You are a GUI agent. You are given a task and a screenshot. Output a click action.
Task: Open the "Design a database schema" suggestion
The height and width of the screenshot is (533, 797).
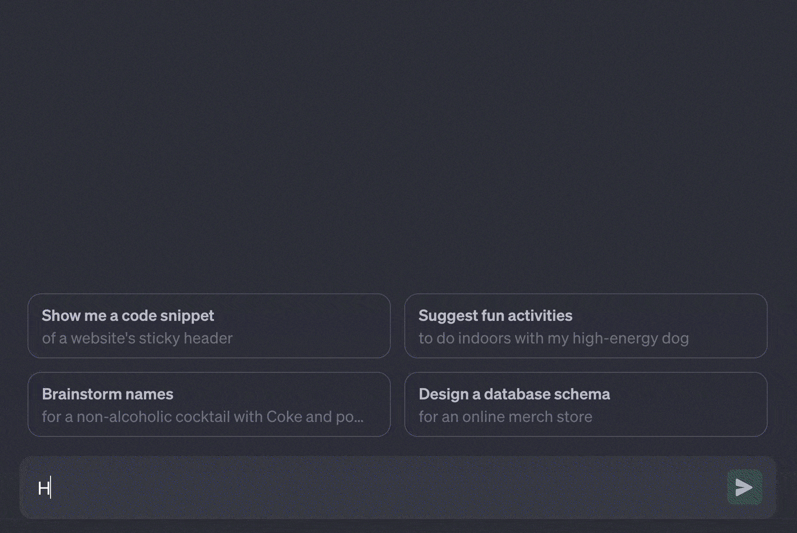[x=585, y=404]
